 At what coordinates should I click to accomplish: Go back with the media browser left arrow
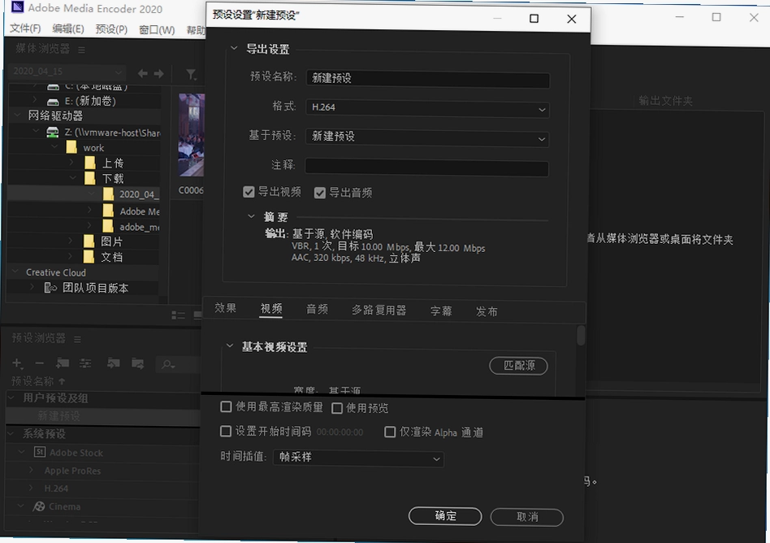pyautogui.click(x=142, y=73)
